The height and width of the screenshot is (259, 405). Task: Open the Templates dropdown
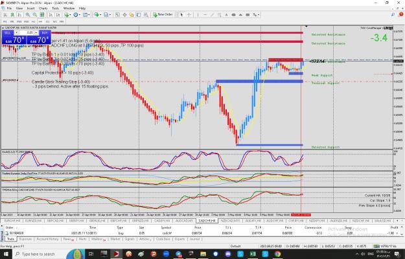(x=86, y=15)
